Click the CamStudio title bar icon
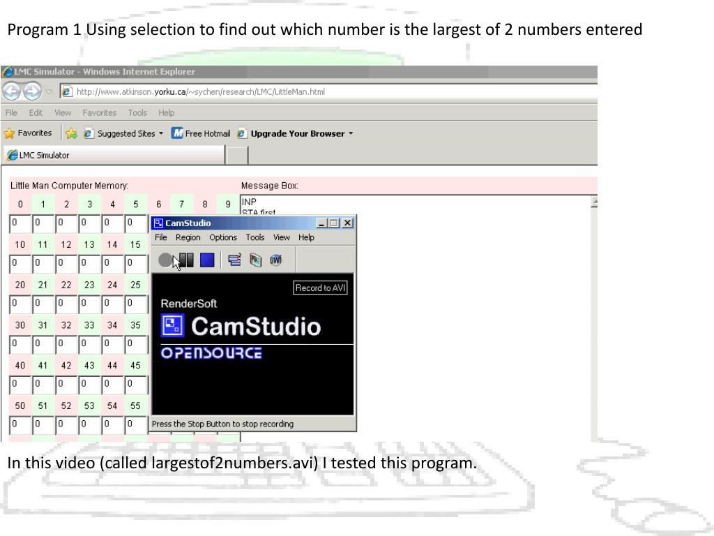This screenshot has width=714, height=536. [158, 223]
